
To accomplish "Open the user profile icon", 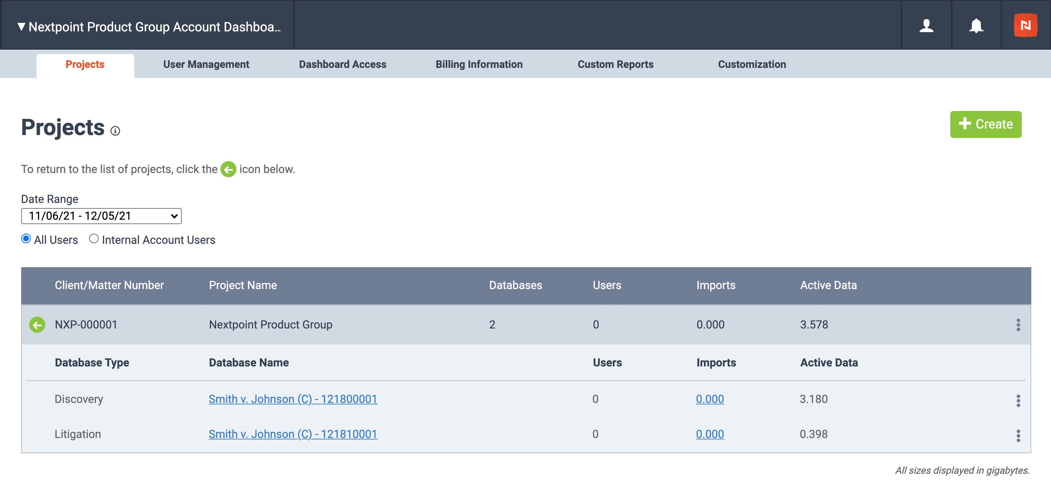I will pyautogui.click(x=926, y=26).
